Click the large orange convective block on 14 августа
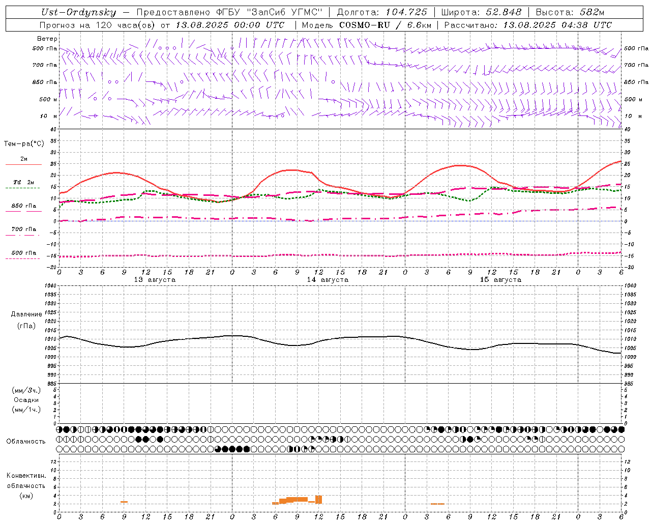The image size is (651, 521). pos(297,500)
